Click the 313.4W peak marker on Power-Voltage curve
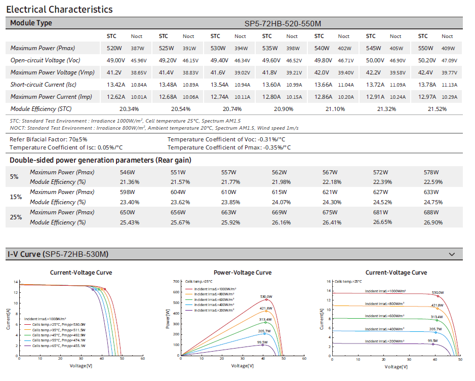 pyautogui.click(x=265, y=322)
